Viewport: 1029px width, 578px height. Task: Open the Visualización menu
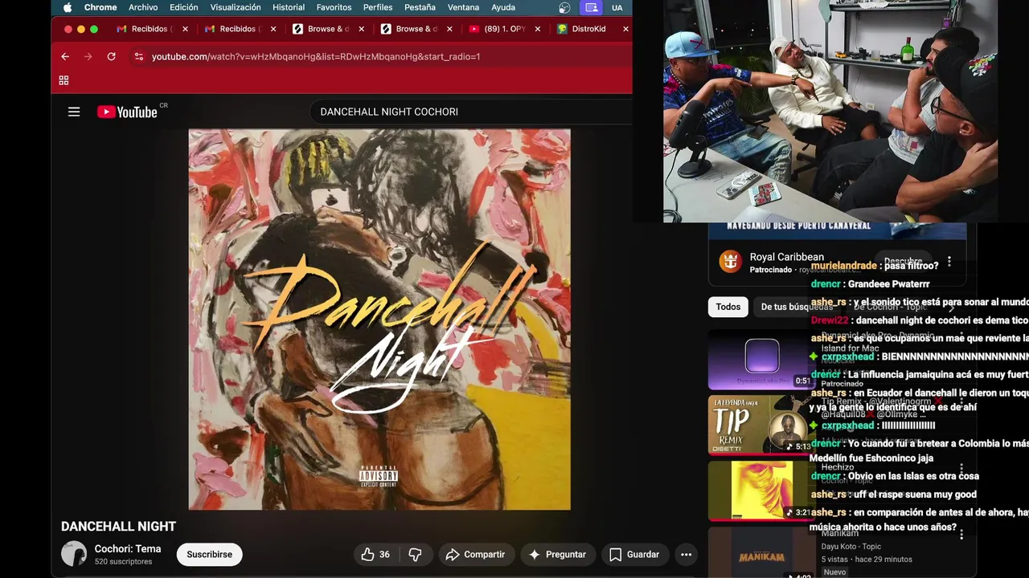point(236,7)
